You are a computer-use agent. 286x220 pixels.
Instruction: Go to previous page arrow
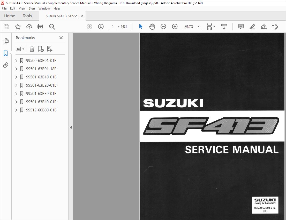(89, 27)
